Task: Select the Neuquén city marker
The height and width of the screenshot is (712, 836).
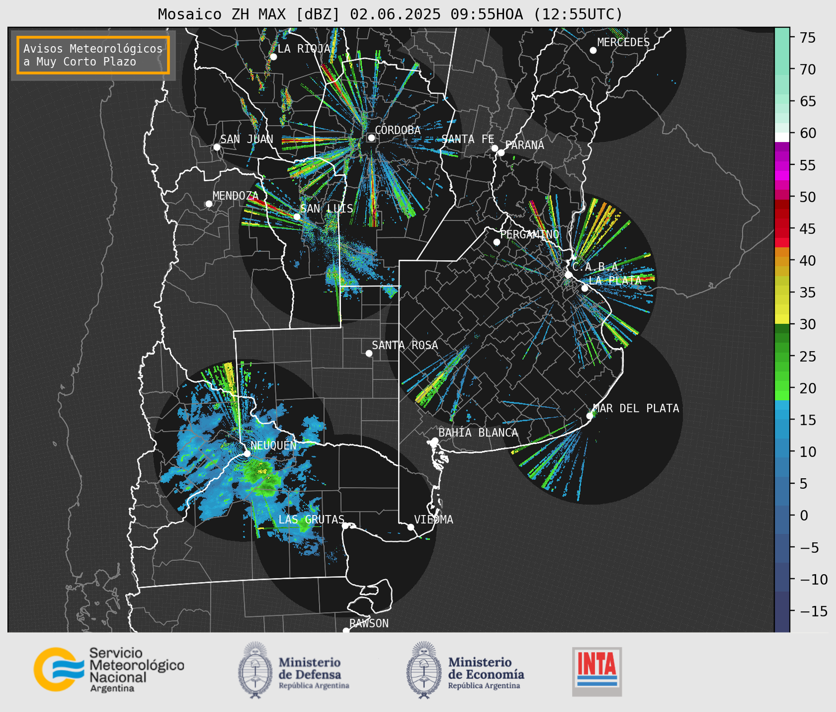Action: tap(247, 453)
